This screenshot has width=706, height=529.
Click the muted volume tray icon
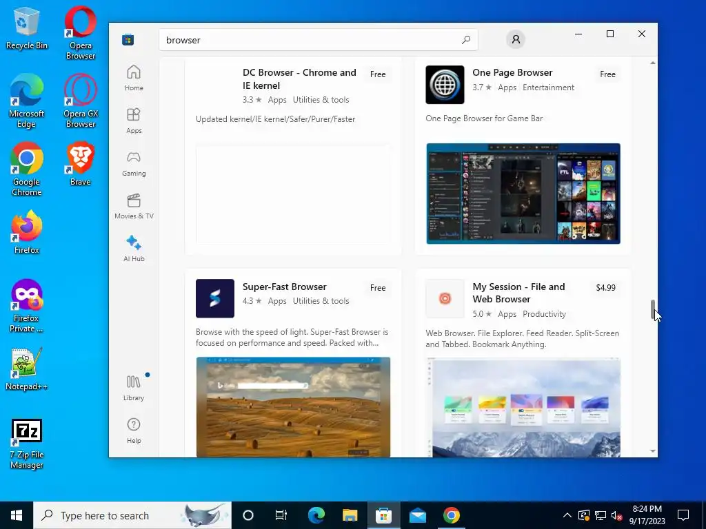pos(617,515)
